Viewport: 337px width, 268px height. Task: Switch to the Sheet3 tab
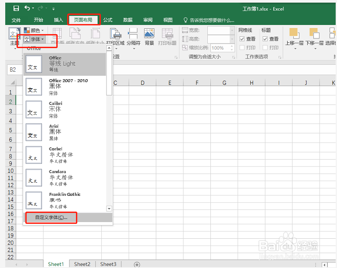click(x=108, y=264)
